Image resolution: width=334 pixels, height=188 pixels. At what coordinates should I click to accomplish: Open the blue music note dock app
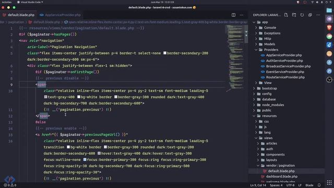click(329, 71)
